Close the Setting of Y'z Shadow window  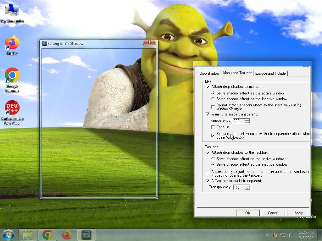click(149, 42)
